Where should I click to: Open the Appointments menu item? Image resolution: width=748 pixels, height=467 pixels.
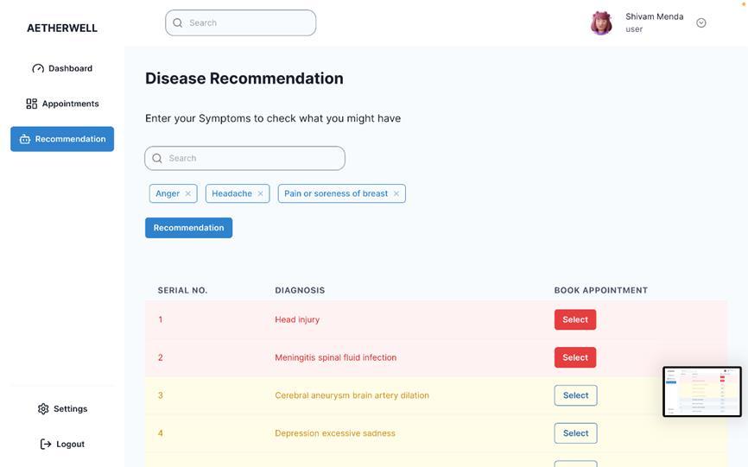[70, 104]
